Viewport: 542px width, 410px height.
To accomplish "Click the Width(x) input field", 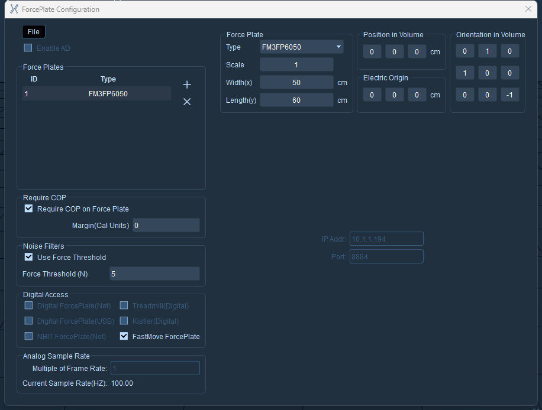I will pos(296,83).
